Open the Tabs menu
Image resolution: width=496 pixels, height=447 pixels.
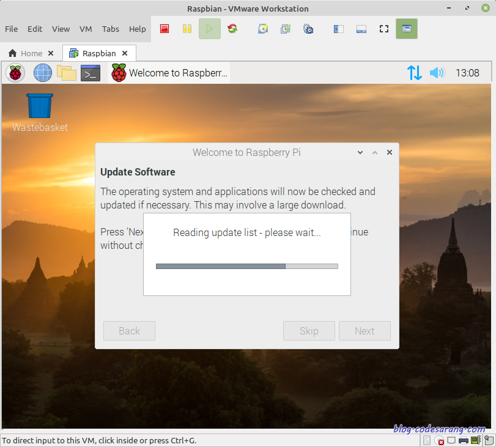tap(111, 29)
